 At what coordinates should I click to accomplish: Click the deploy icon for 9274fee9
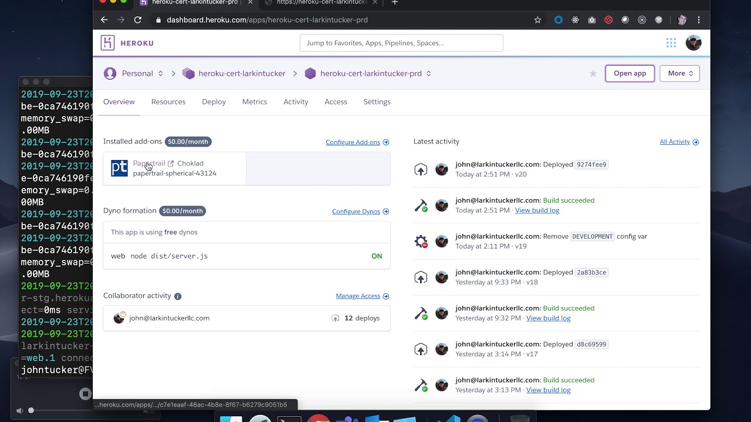tap(421, 169)
